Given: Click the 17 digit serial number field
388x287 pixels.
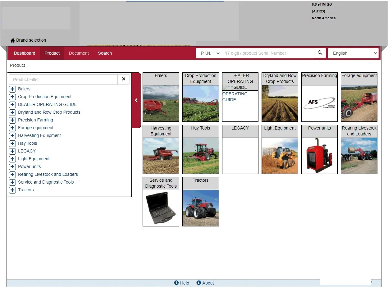Looking at the screenshot, I should coord(267,53).
